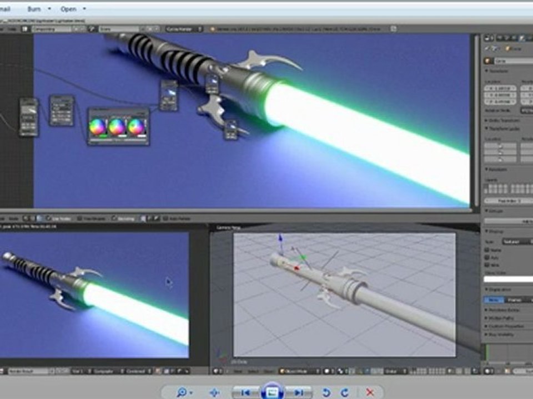
Task: Click the Color Balance node's middle color wheel
Action: point(117,126)
